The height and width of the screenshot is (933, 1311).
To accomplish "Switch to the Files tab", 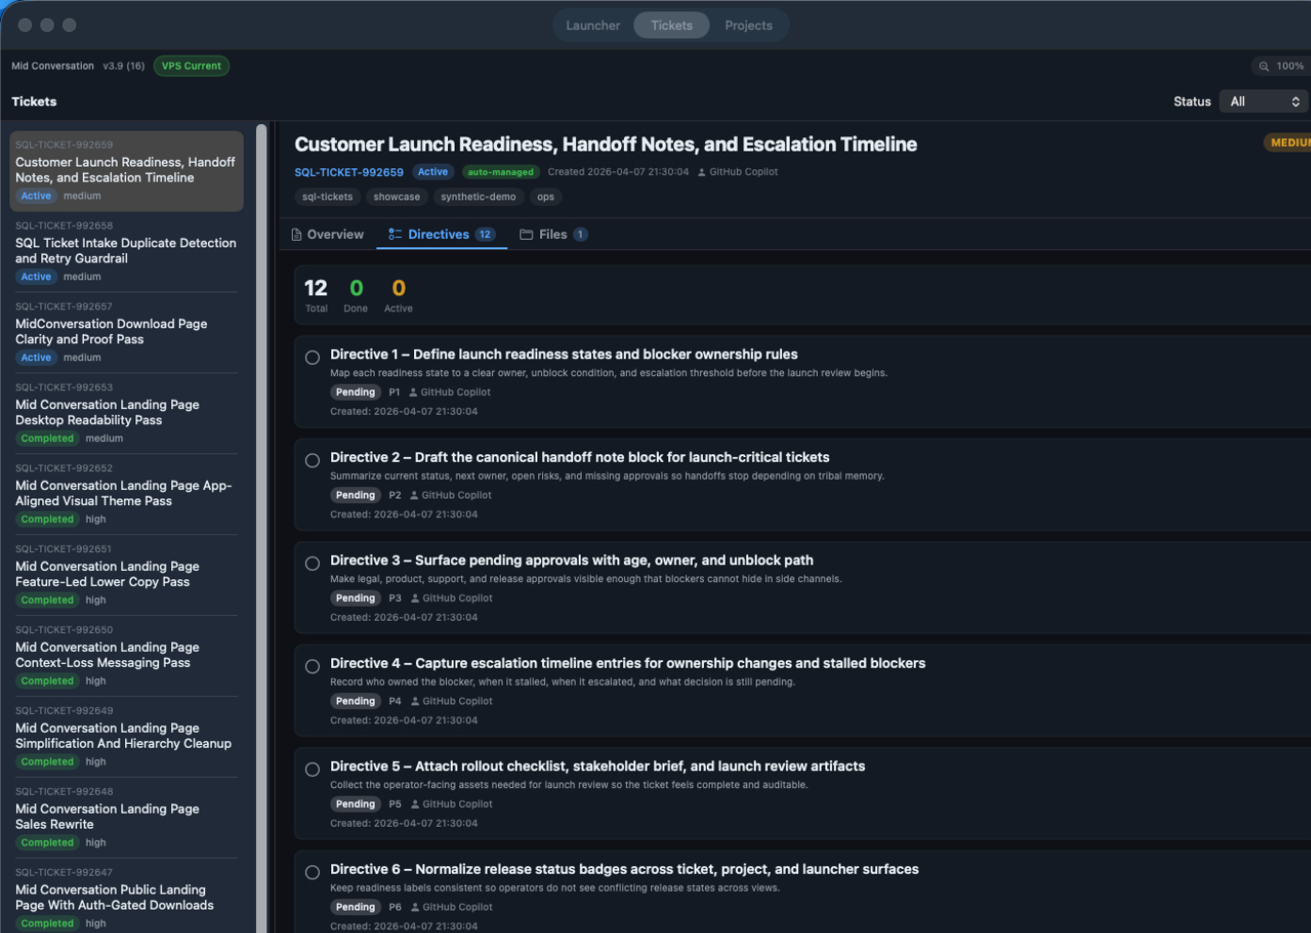I will click(553, 234).
